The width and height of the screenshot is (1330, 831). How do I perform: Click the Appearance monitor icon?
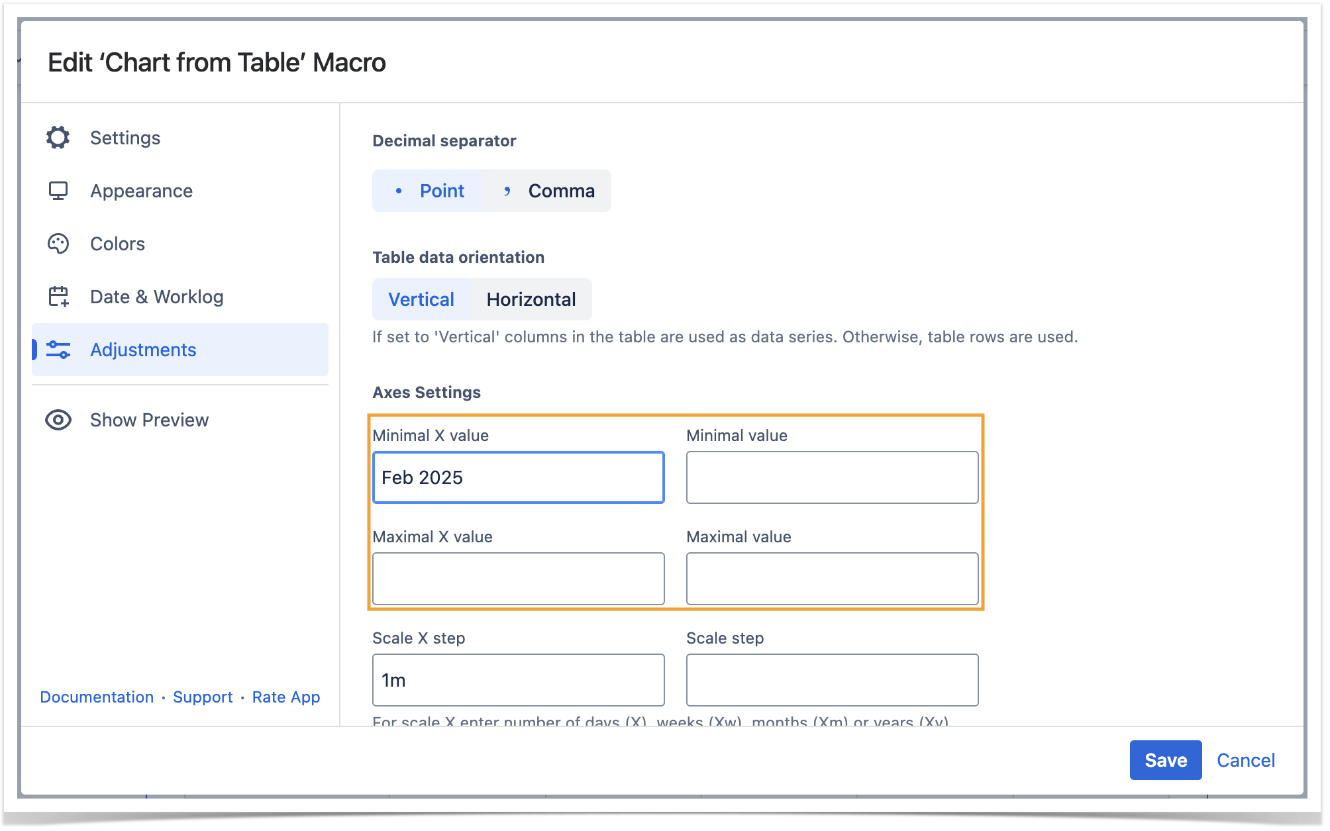pos(58,191)
